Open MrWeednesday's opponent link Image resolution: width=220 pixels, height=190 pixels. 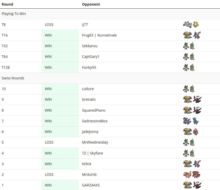pyautogui.click(x=95, y=142)
